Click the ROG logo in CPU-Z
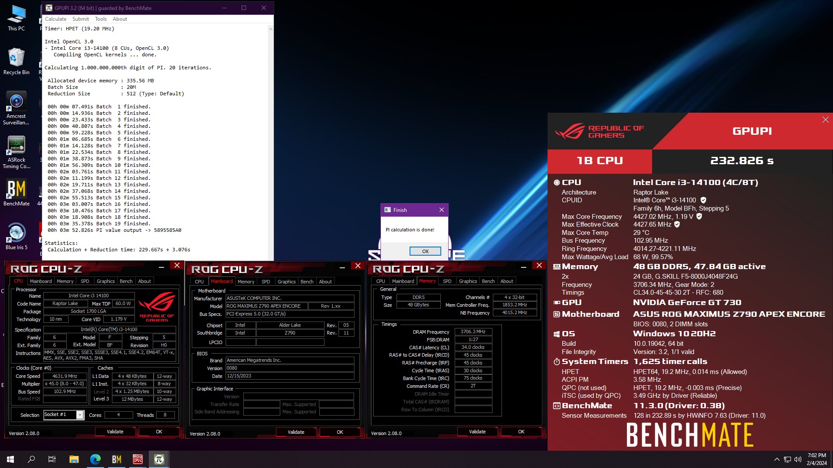833x468 pixels. coord(157,306)
